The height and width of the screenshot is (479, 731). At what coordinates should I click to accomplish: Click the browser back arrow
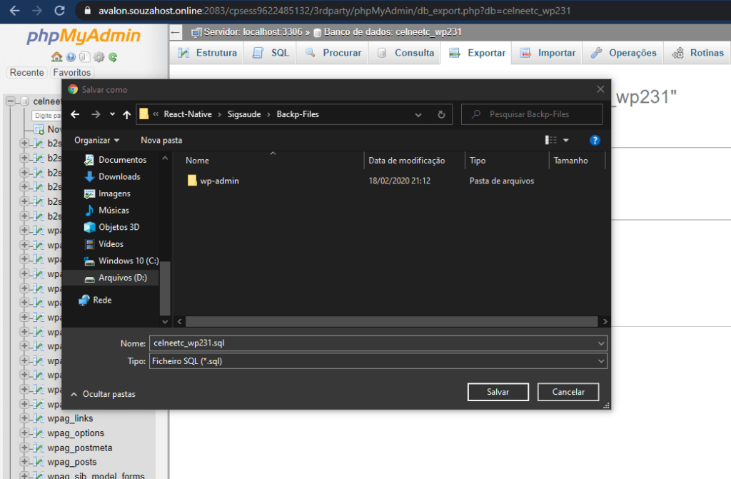pos(15,11)
